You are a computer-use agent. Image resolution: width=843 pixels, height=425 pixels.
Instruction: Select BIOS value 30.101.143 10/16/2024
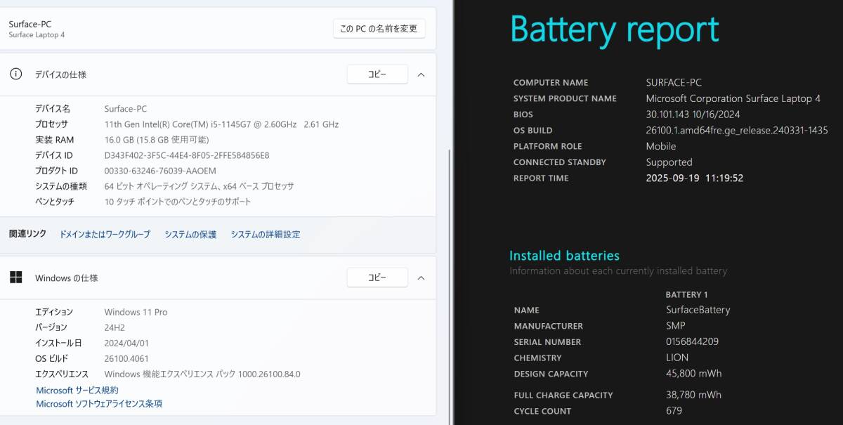pos(693,114)
